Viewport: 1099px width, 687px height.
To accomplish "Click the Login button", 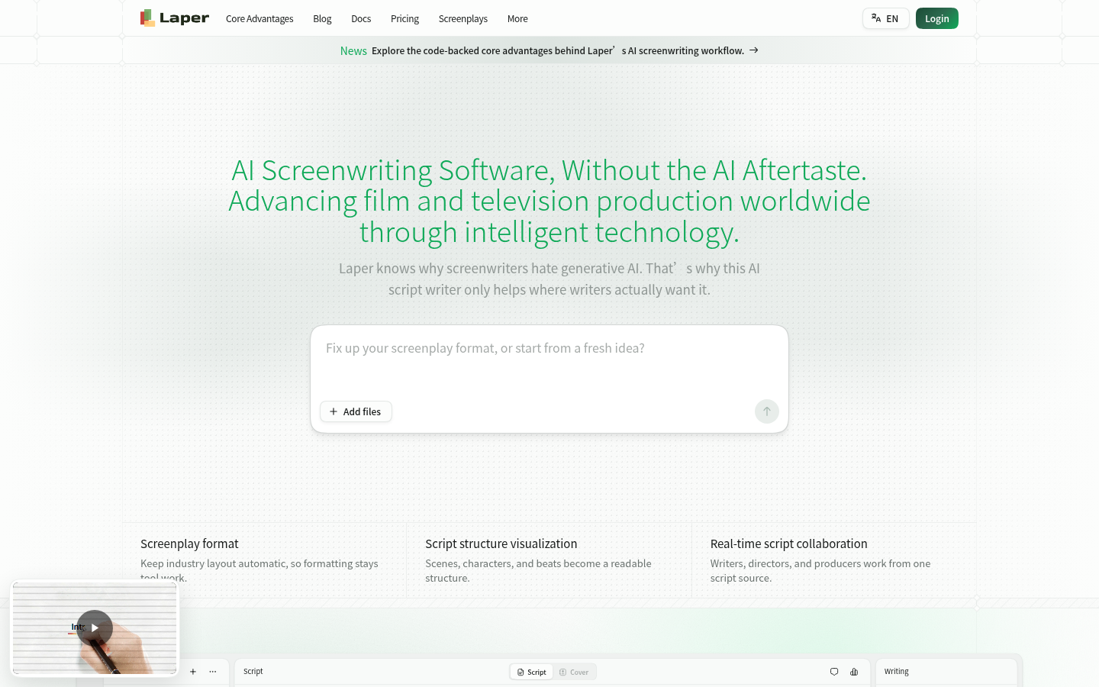I will tap(937, 18).
